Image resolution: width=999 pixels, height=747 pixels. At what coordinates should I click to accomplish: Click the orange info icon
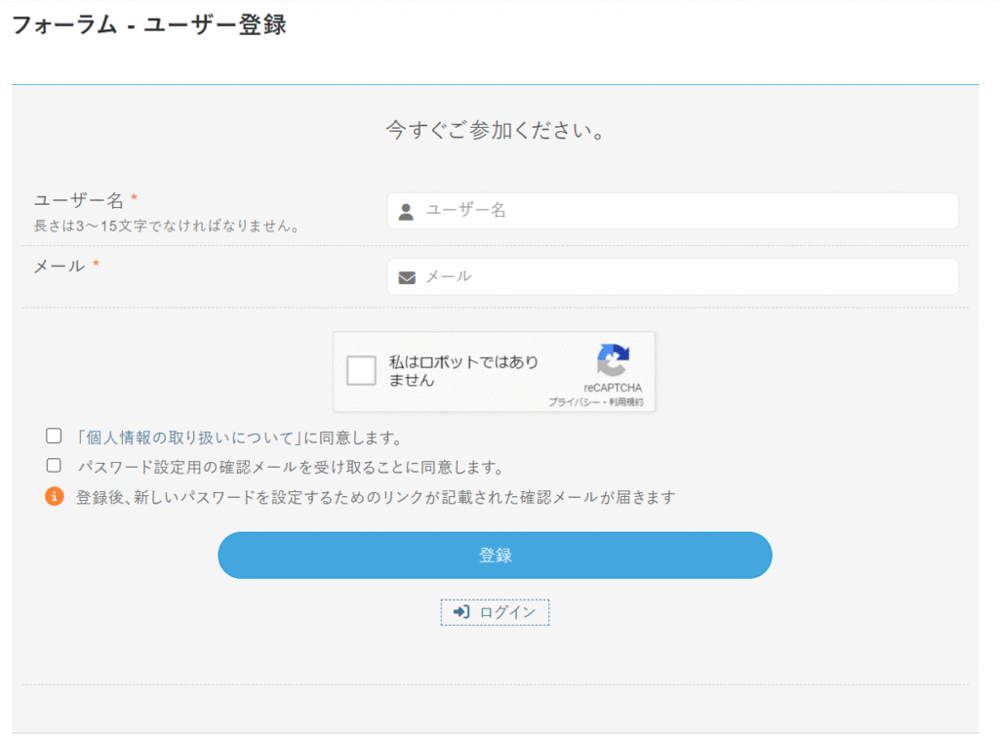pos(55,496)
